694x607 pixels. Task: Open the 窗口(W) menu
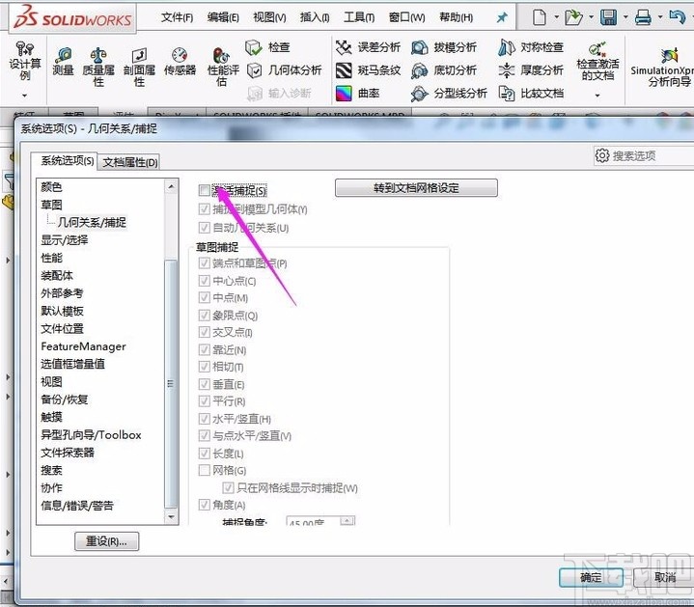(x=406, y=17)
